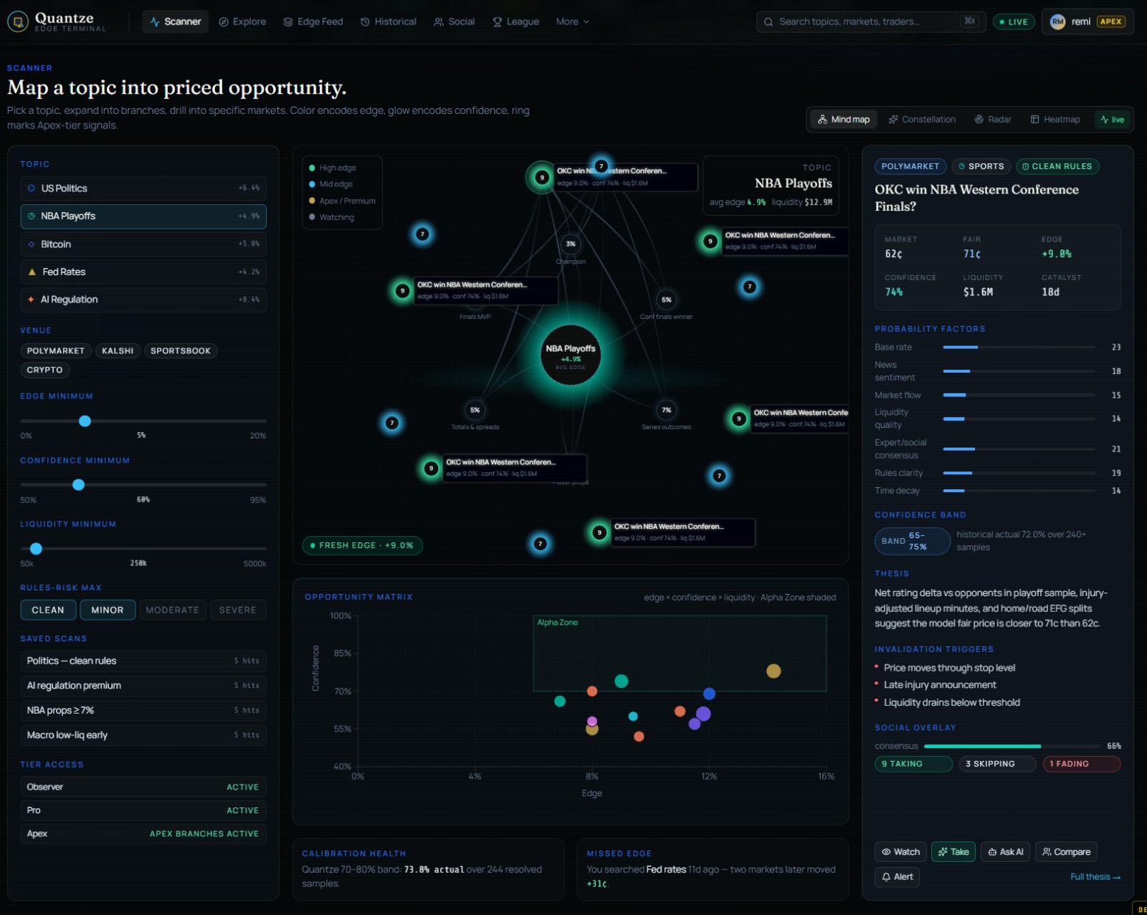Open saved scan Politics — clean rules
Image resolution: width=1147 pixels, height=915 pixels.
click(x=143, y=661)
